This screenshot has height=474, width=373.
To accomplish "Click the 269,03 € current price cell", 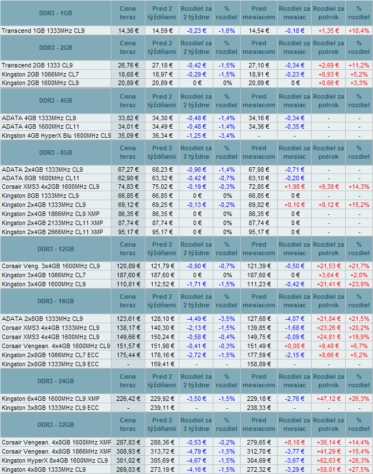I will 128,469.
